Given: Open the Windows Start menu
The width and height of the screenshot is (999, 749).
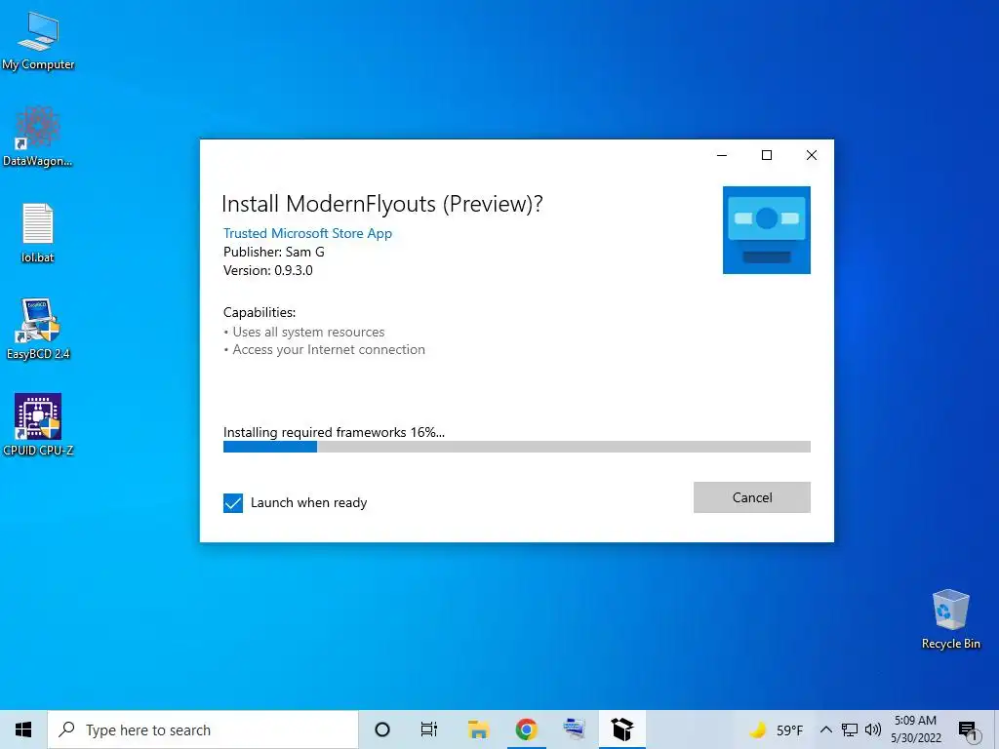Looking at the screenshot, I should 23,729.
